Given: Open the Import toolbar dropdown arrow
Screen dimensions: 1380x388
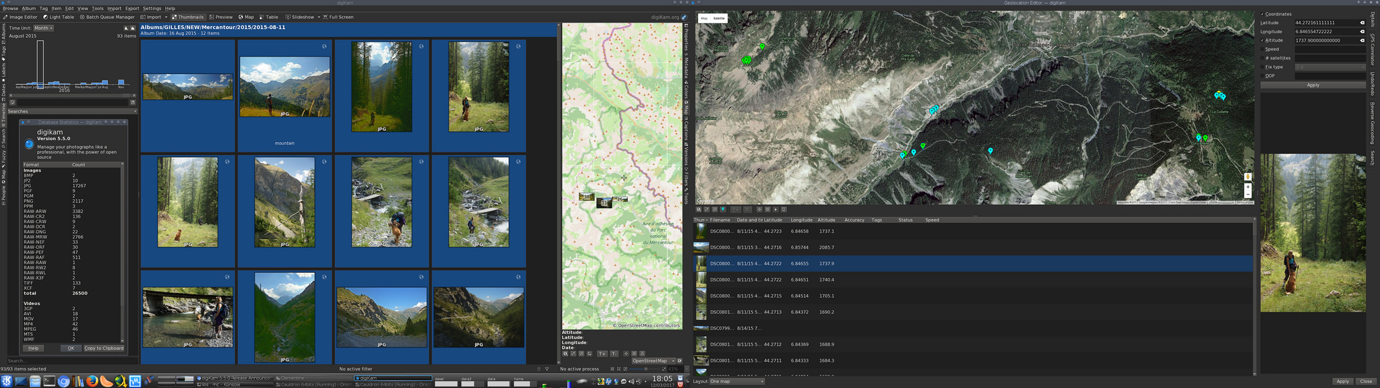Looking at the screenshot, I should pos(166,17).
